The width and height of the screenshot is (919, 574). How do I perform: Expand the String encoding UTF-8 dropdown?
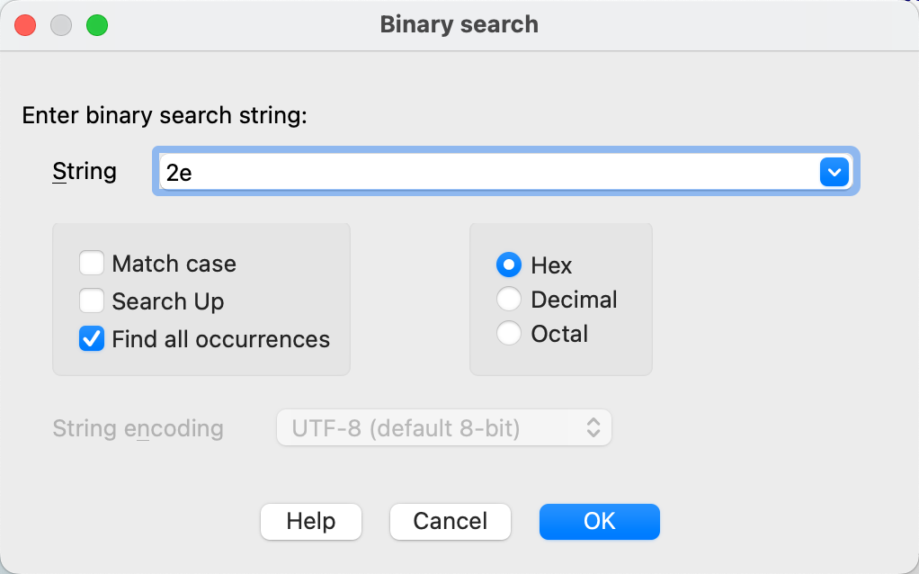point(443,428)
